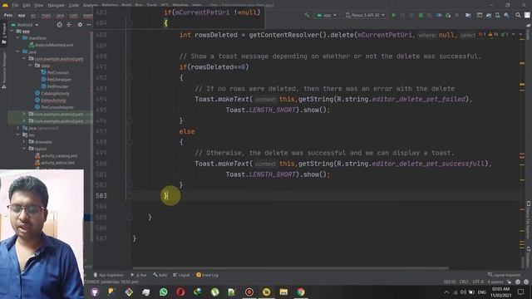Click the app breadcrumb in navigation bar
The image size is (532, 299).
(22, 15)
